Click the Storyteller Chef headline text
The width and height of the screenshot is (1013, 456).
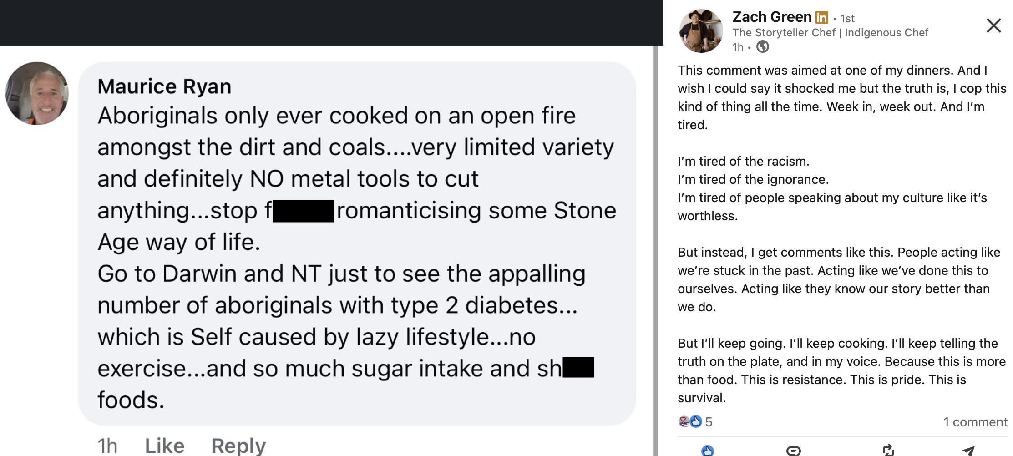point(830,33)
